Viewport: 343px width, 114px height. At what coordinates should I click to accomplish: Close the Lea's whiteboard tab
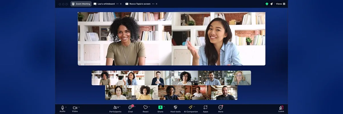pyautogui.click(x=121, y=4)
